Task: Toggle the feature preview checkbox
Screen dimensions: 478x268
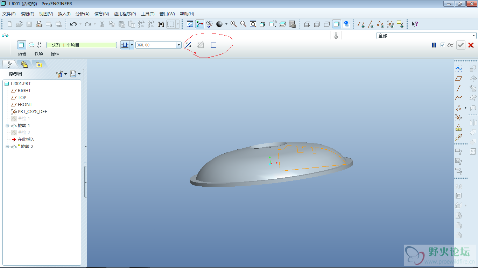Action: click(x=443, y=45)
